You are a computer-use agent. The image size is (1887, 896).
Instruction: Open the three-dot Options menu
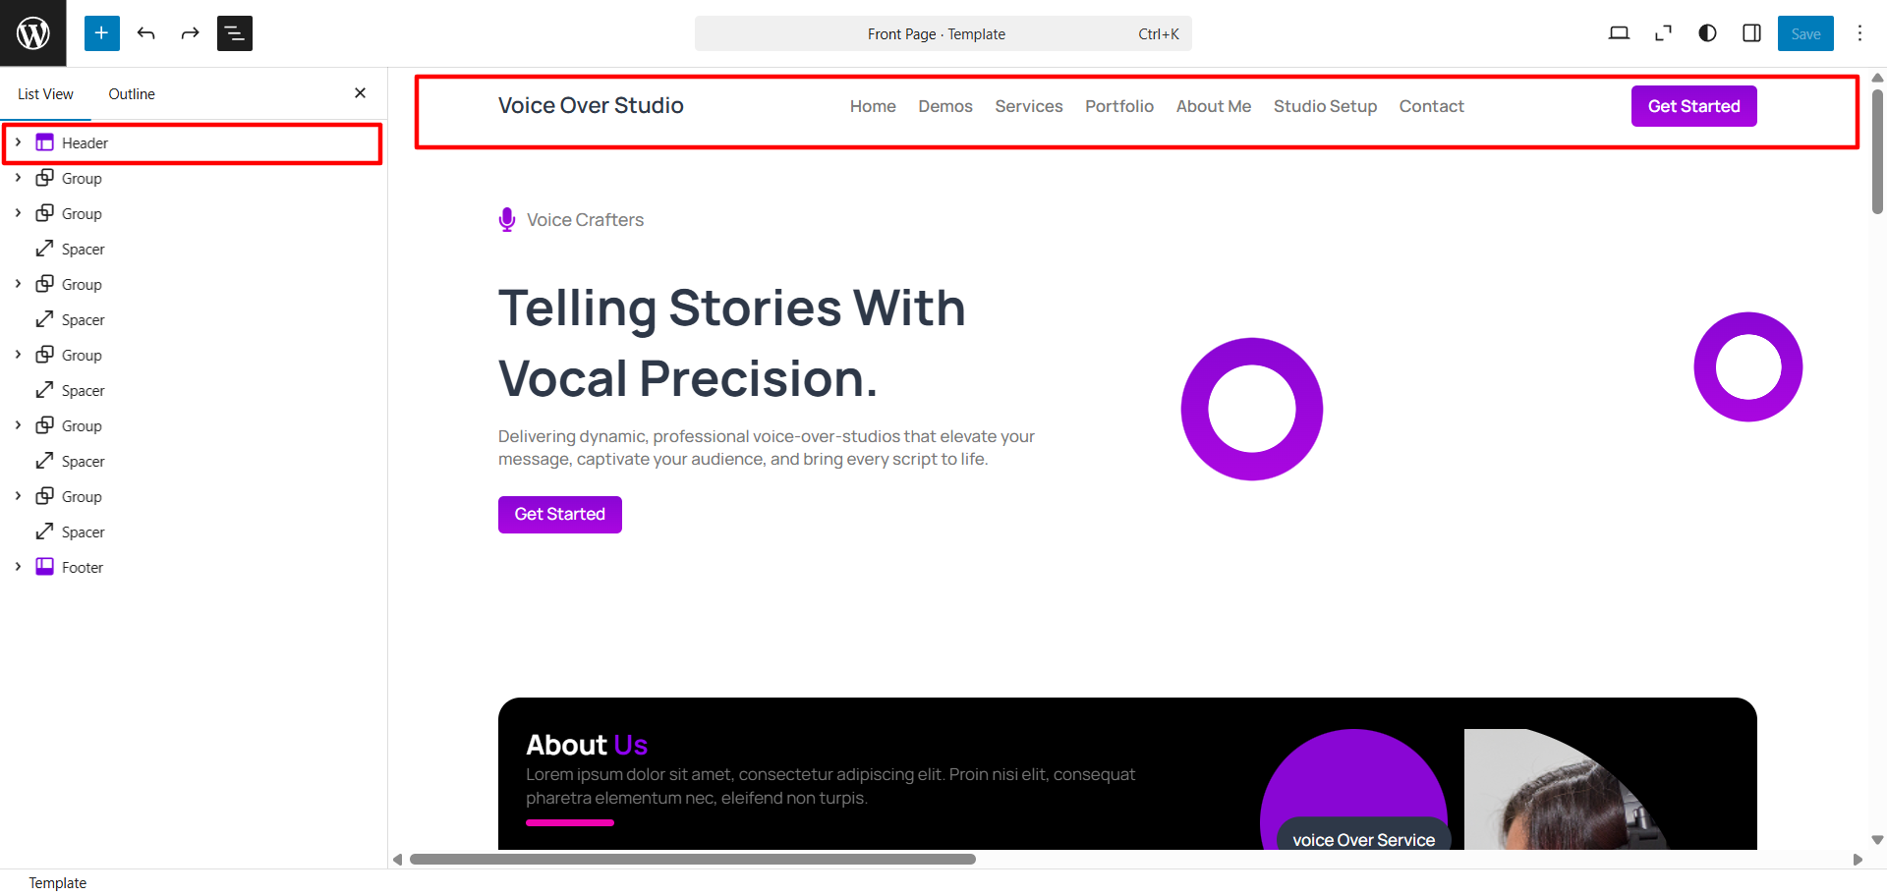point(1859,33)
